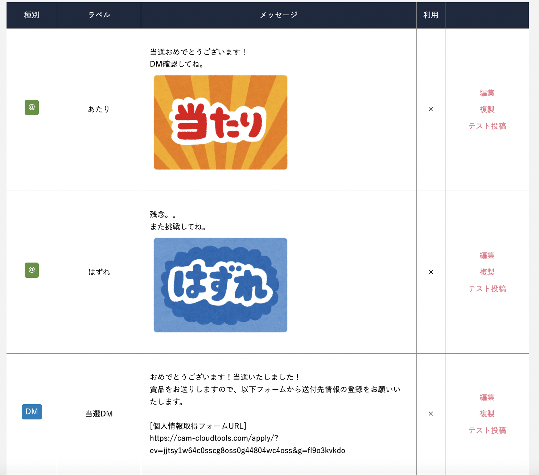Click the 利用 column header

click(x=431, y=15)
